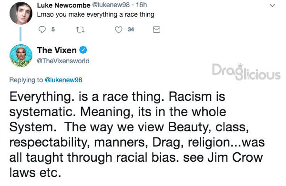Click the @TheVixensworld handle
This screenshot has height=186, width=286.
63,61
